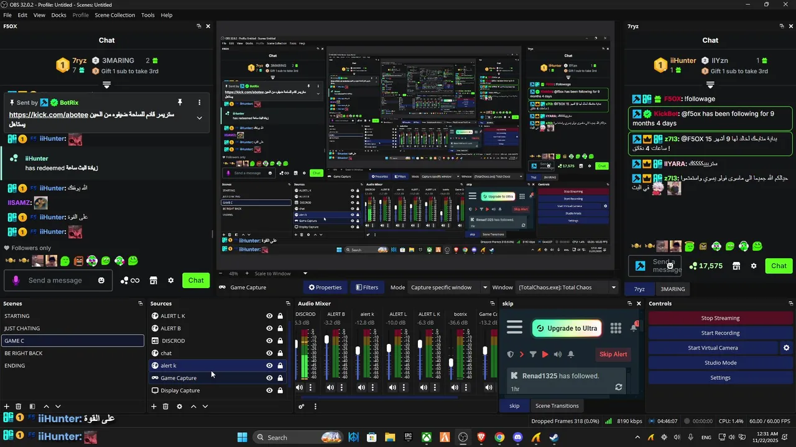Add a new scene with the plus icon in Scenes

[7, 407]
